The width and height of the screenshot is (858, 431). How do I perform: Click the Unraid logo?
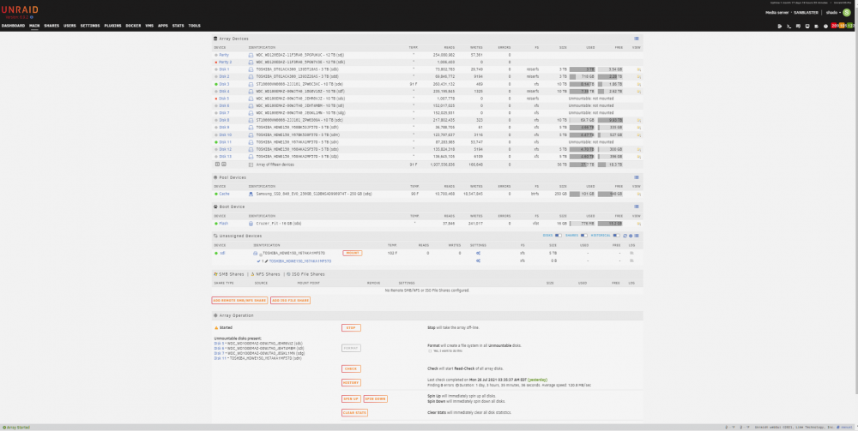(x=19, y=9)
